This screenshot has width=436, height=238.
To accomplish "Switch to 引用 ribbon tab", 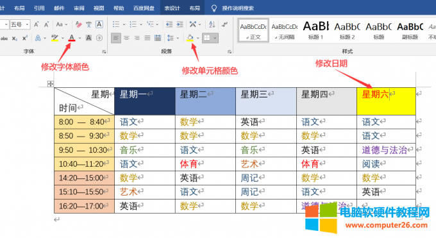I will tap(39, 8).
